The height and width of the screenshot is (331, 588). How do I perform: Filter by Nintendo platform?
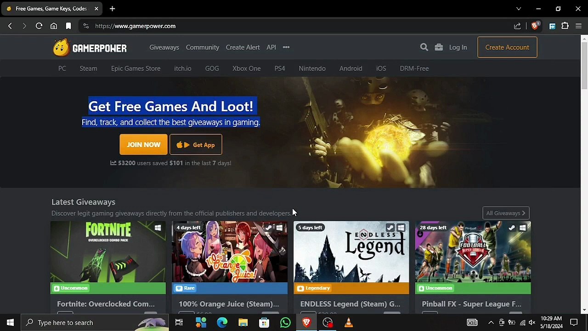[x=312, y=68]
